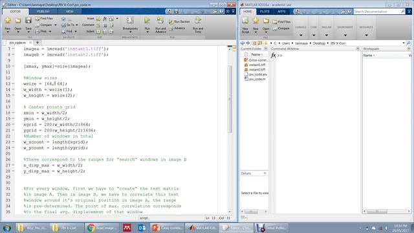Screen dimensions: 414x233
Task: Click Find Files in the Editor toolbar
Action: pos(44,19)
